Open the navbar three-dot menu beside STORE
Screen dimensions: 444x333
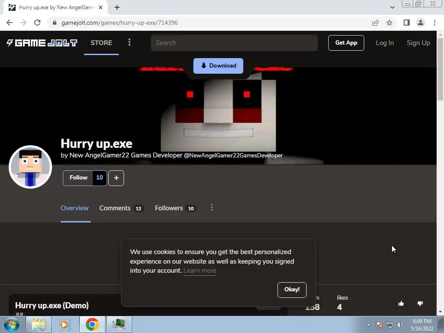click(129, 42)
